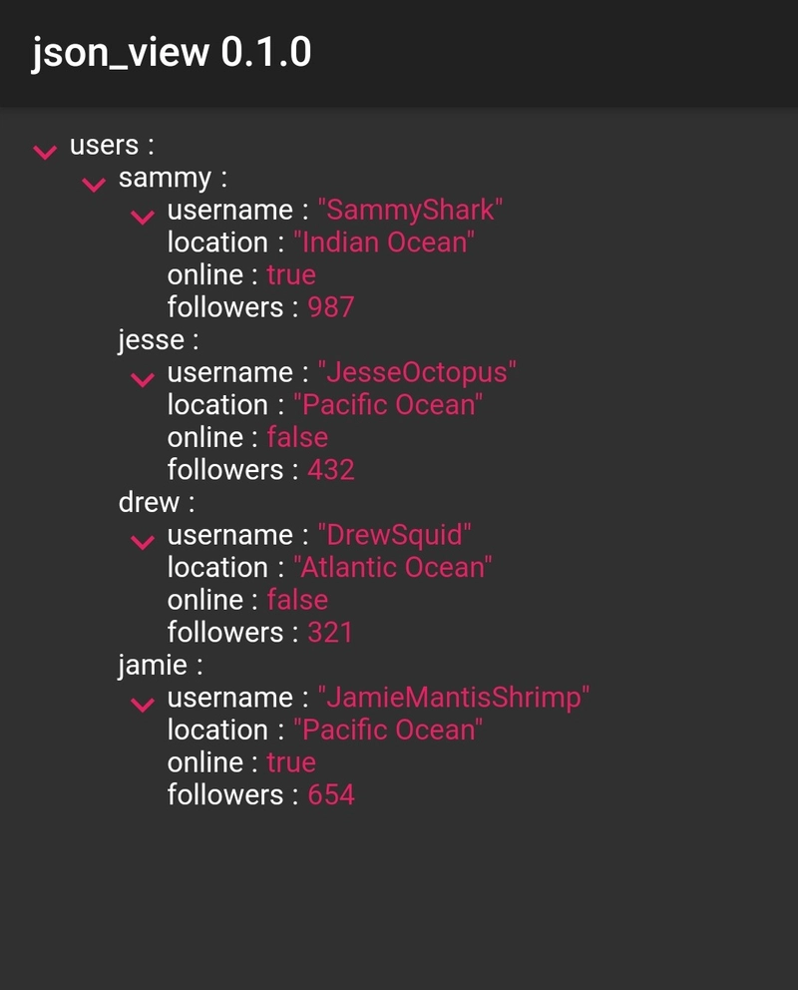Click the users root key label
Image resolution: width=798 pixels, height=990 pixels.
(x=104, y=146)
